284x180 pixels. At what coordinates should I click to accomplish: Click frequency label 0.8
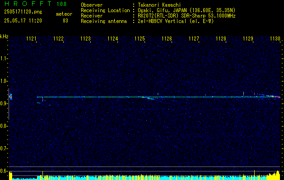pos(4,126)
